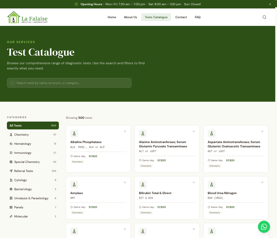Select the Cytology microscope icon

click(11, 180)
